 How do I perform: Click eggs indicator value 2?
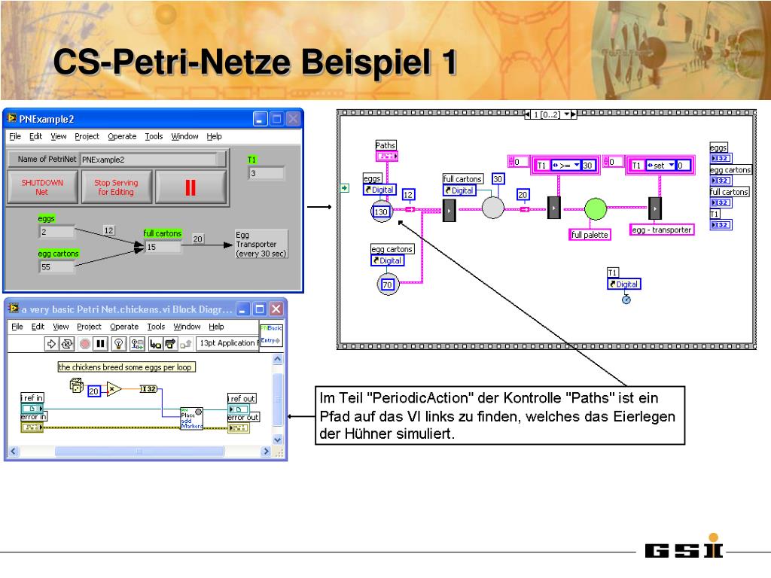coord(56,232)
